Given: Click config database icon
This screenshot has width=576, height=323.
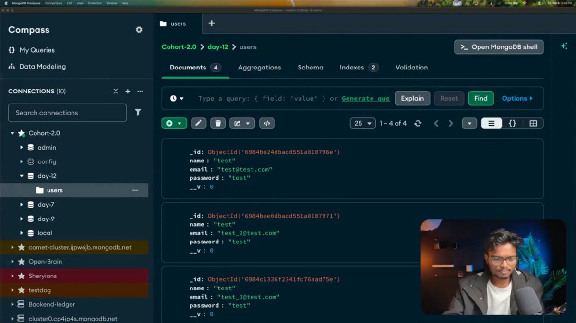Looking at the screenshot, I should [31, 161].
